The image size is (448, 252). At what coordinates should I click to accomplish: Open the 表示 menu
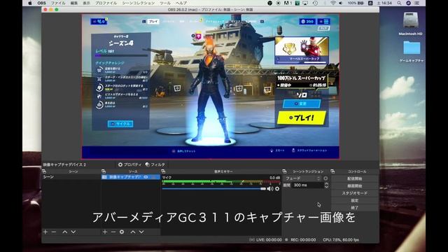[86, 3]
